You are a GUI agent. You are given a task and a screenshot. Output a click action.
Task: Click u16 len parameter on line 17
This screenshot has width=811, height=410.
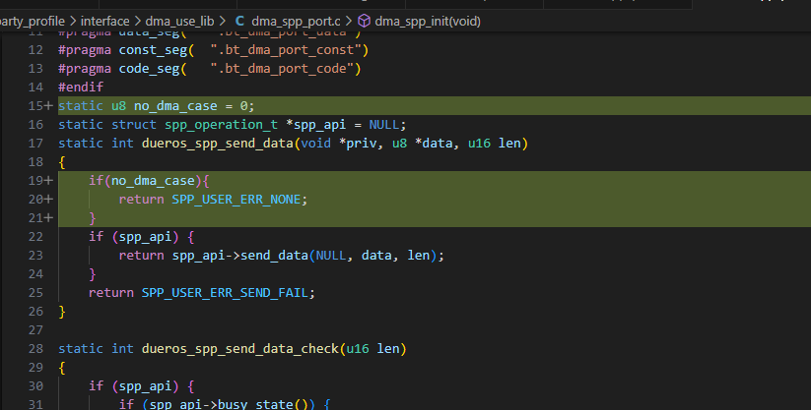494,143
